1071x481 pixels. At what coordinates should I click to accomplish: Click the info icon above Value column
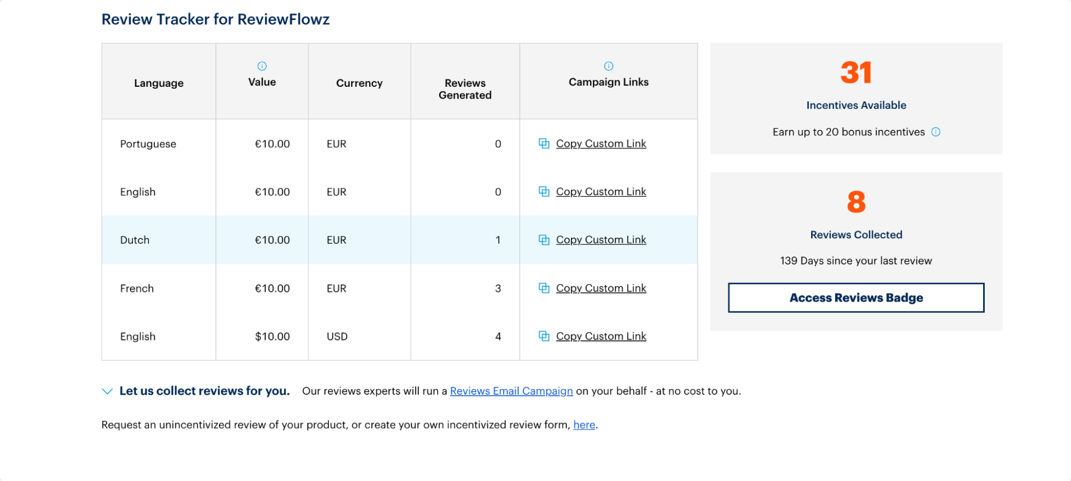(262, 66)
